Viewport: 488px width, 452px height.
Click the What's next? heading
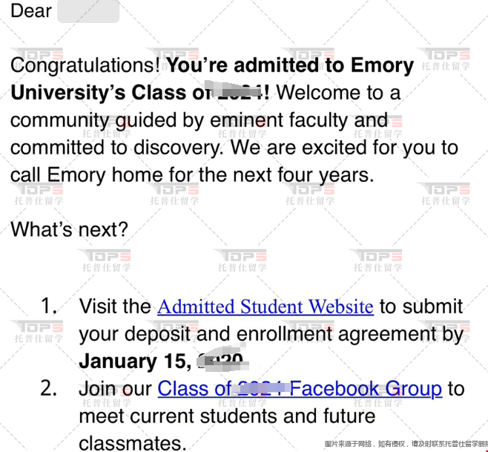coord(69,229)
